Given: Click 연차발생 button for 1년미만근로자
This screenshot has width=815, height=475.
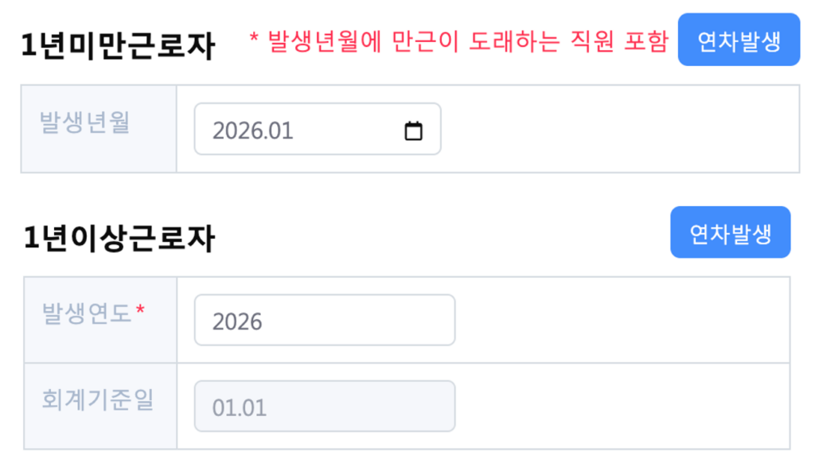Looking at the screenshot, I should [738, 40].
